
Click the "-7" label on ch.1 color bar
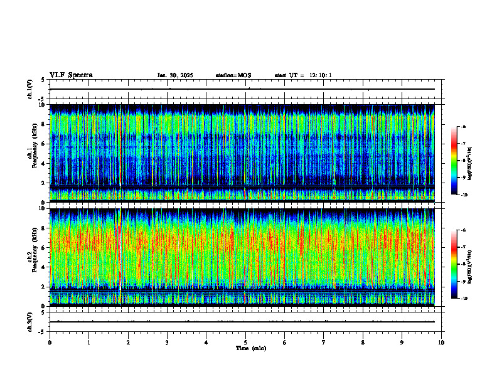pos(463,144)
